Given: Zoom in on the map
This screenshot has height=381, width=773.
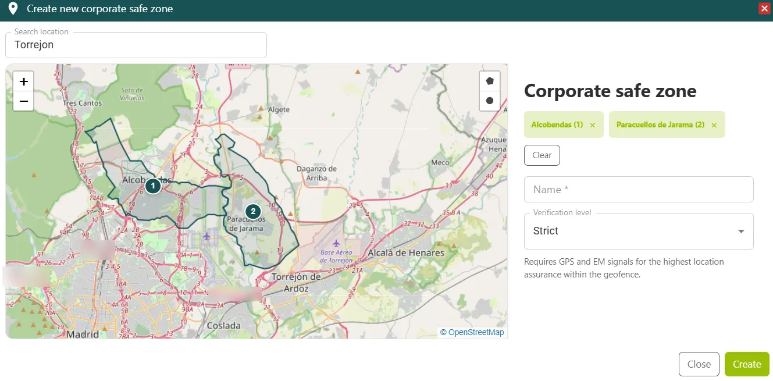Looking at the screenshot, I should point(23,81).
